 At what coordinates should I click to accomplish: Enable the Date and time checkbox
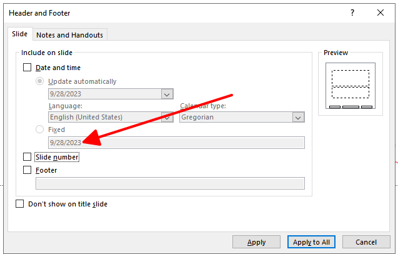point(27,68)
